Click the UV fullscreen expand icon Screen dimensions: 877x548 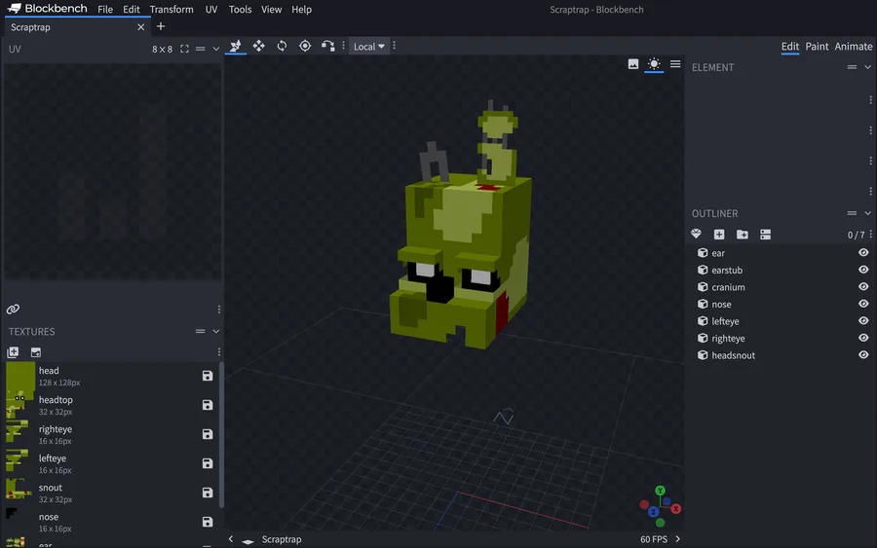tap(184, 49)
